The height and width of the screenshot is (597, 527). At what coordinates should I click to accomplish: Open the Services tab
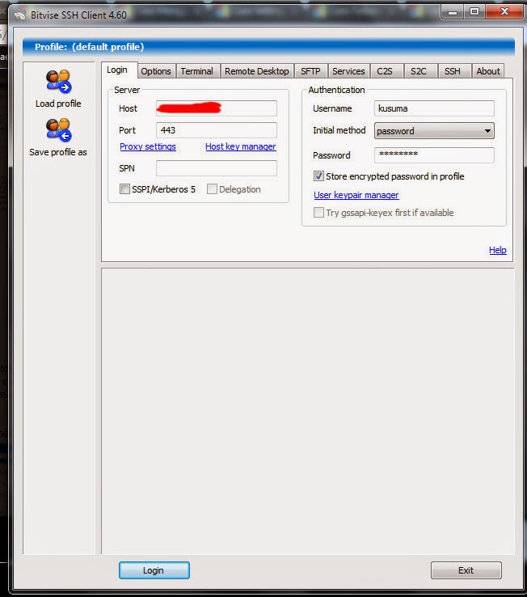point(348,71)
